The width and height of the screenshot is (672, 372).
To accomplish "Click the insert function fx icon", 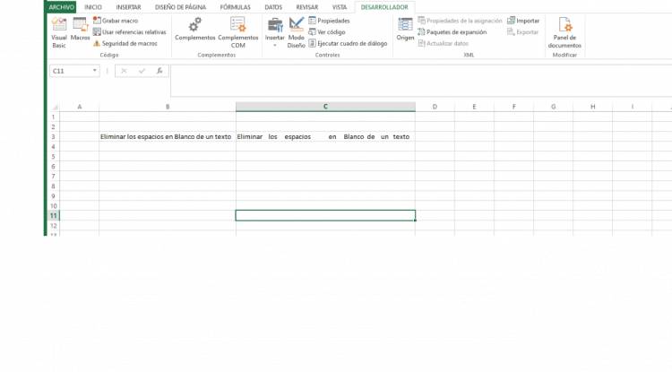I will click(x=159, y=71).
